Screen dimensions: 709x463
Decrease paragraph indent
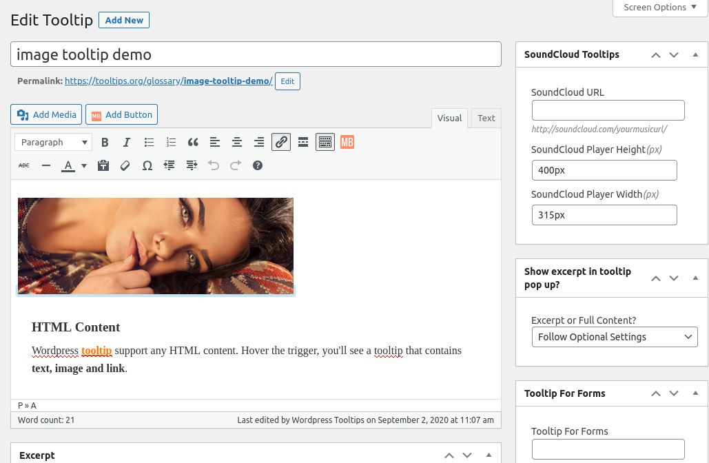click(169, 165)
